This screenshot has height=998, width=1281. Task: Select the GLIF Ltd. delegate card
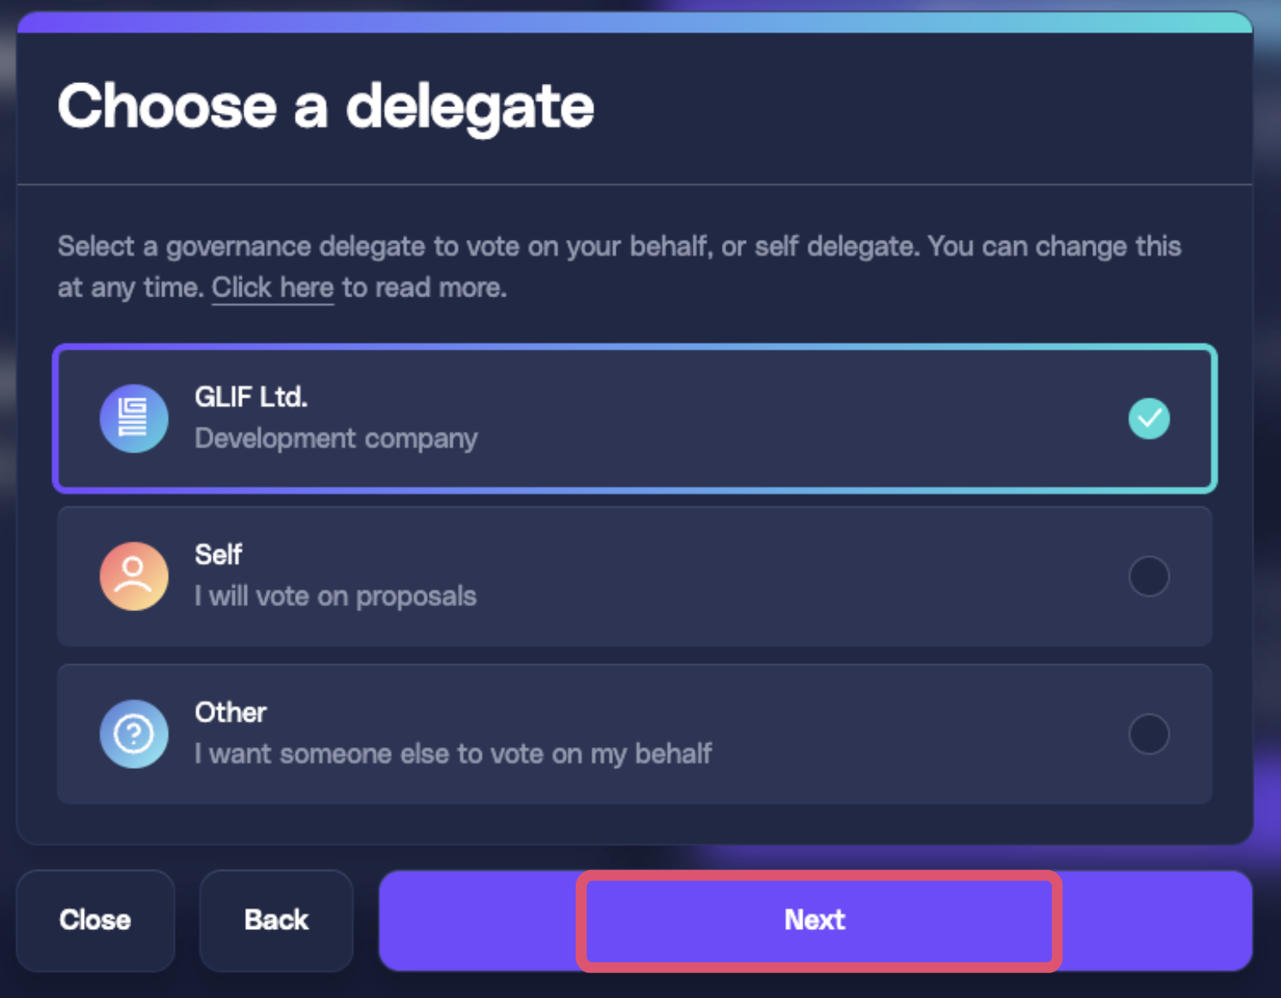[x=635, y=418]
